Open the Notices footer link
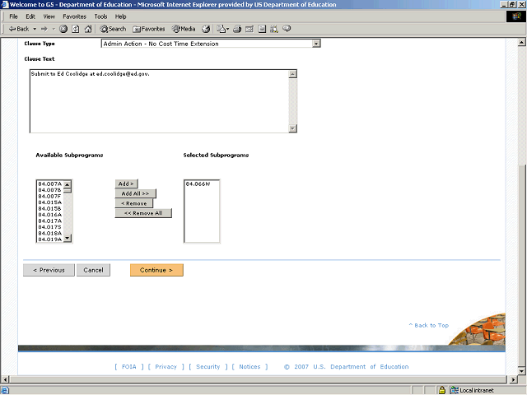 [x=250, y=367]
